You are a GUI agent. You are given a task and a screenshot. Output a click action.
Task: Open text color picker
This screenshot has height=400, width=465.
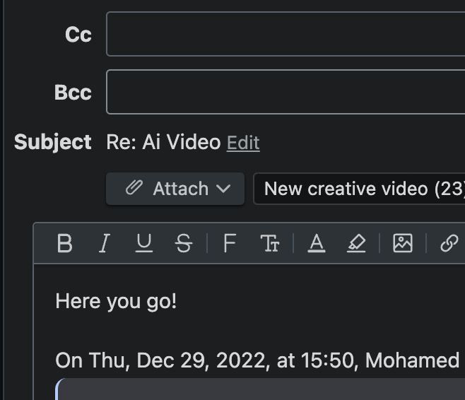317,244
